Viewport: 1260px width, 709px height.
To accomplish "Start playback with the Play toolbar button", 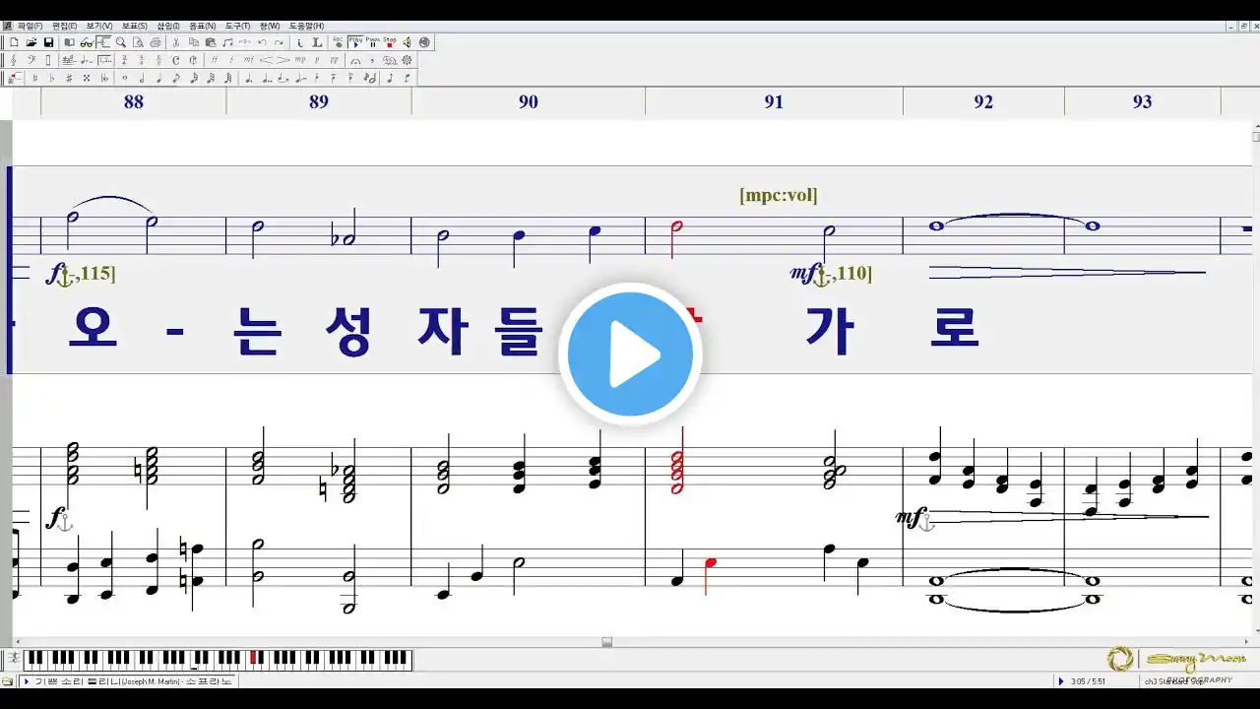I will coord(355,42).
